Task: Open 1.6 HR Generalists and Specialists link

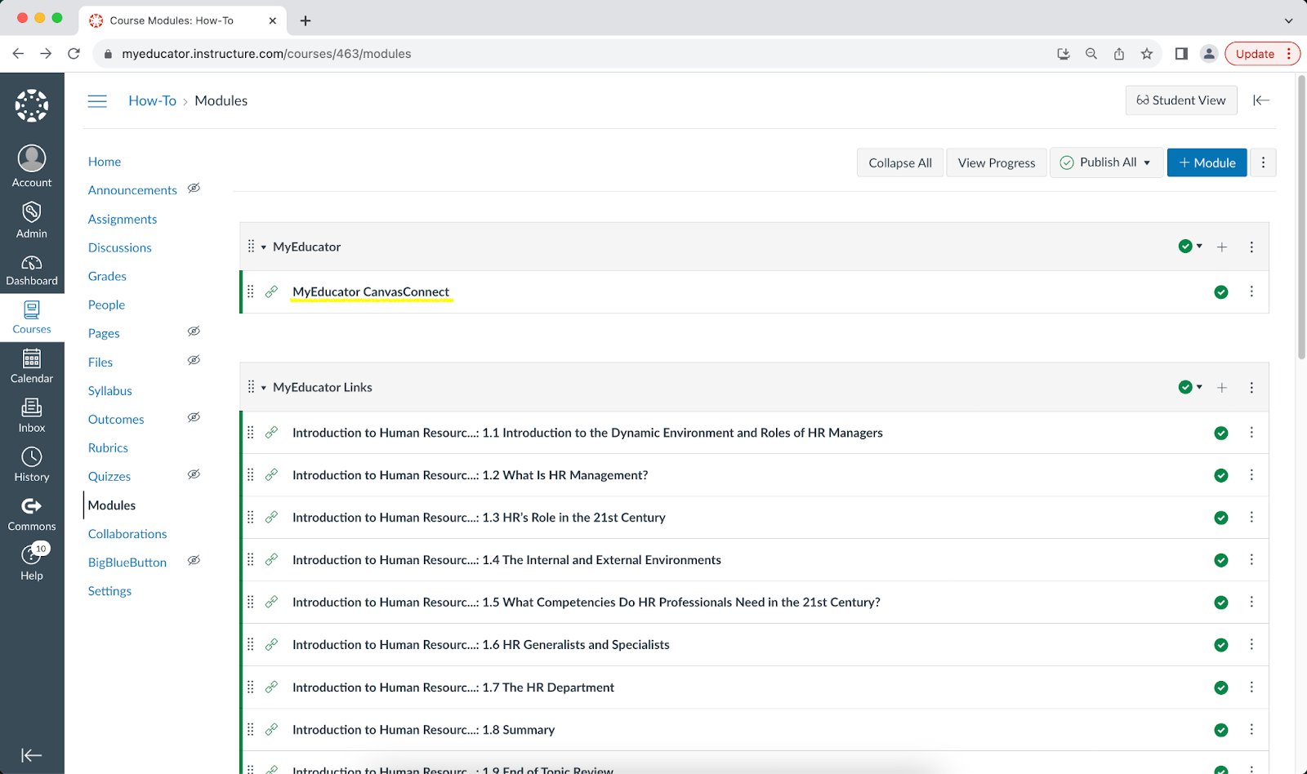Action: click(481, 645)
